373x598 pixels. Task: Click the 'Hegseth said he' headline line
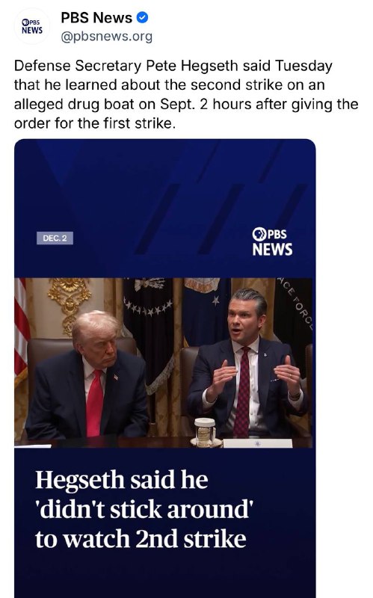coord(122,479)
